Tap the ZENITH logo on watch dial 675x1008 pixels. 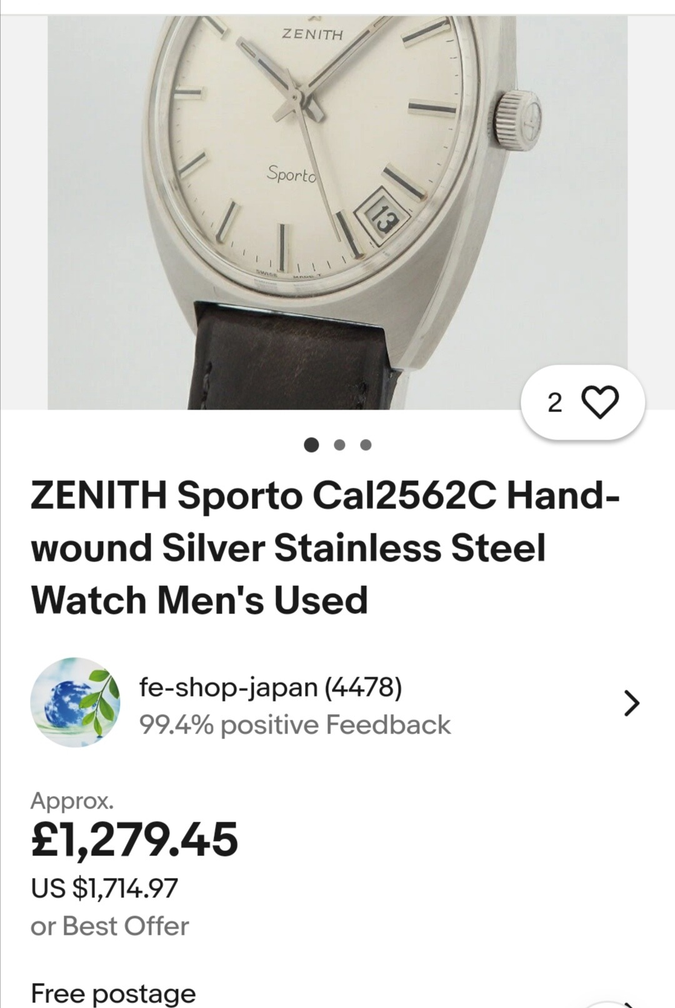click(x=312, y=33)
